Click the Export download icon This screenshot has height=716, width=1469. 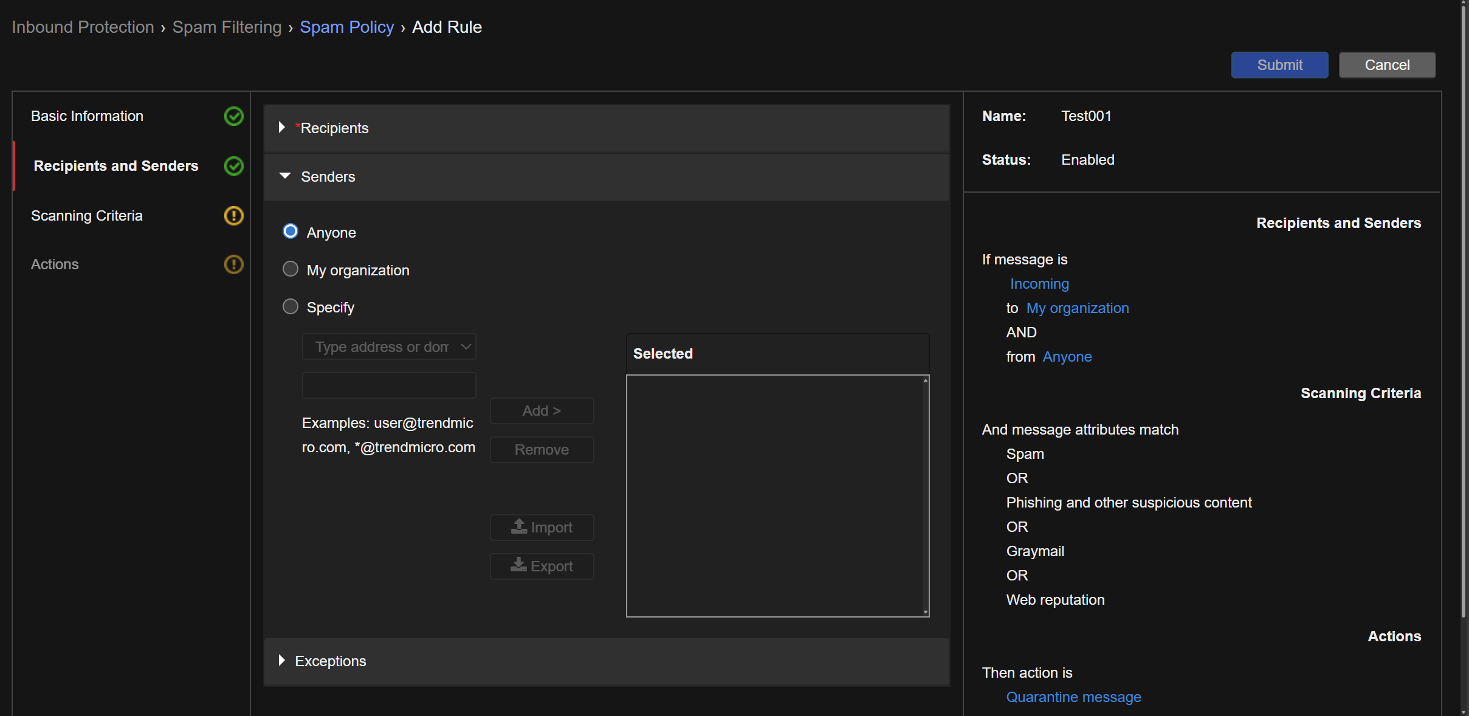[x=518, y=565]
